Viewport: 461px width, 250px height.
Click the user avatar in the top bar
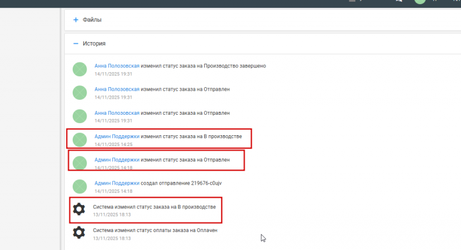(420, 1)
